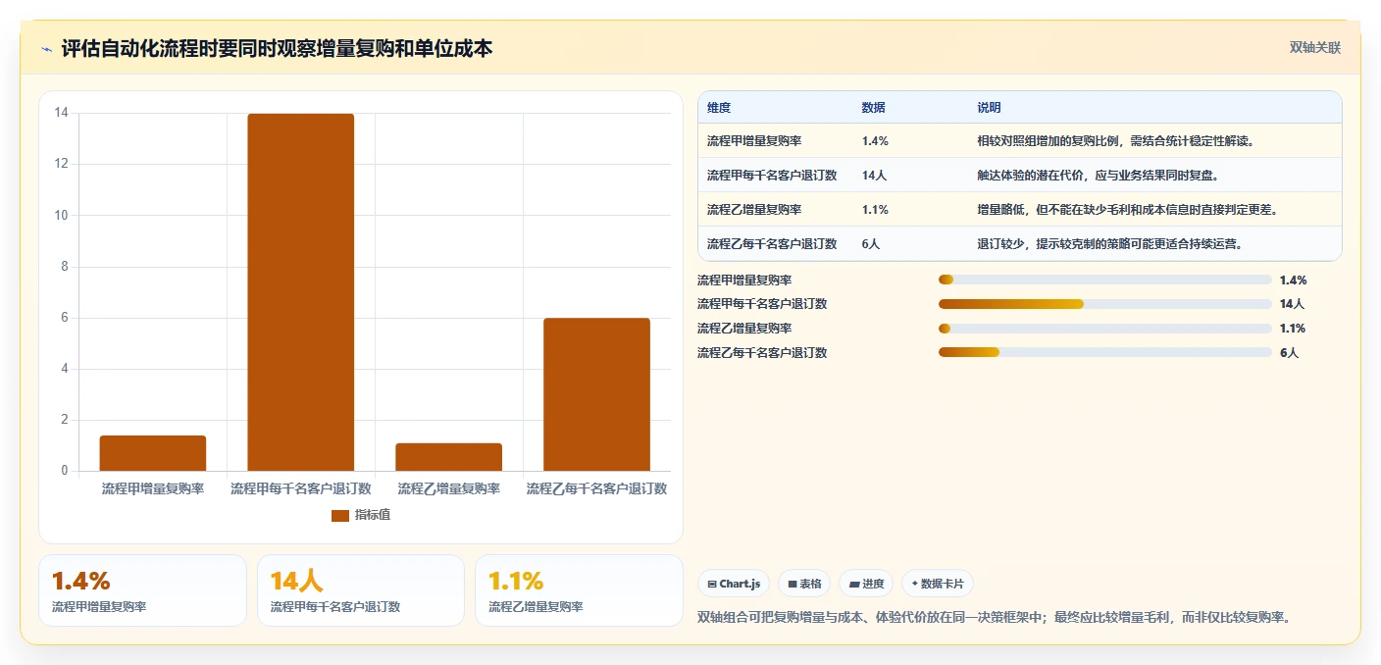Click the 数据 column header
Viewport: 1381px width, 665px height.
874,108
